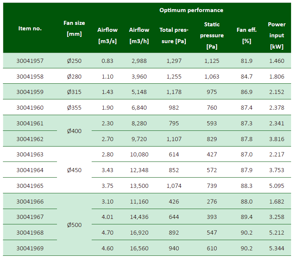Select the 5.344 power input value

(x=276, y=248)
